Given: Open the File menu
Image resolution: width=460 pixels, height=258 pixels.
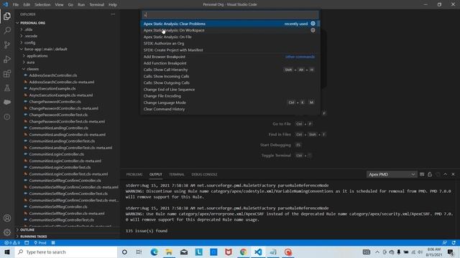Looking at the screenshot, I should 16,5.
